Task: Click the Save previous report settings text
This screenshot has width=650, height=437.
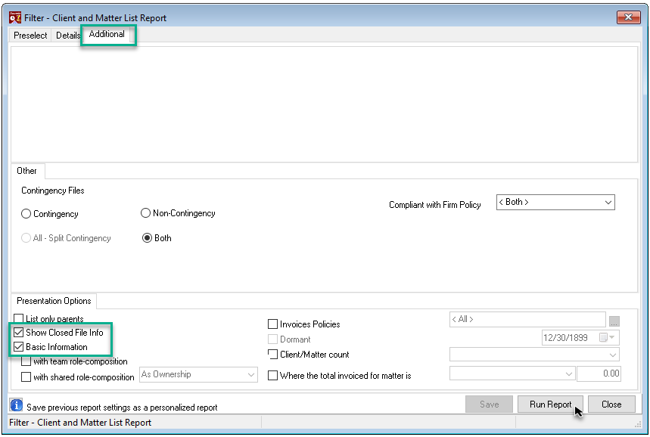Action: click(122, 408)
